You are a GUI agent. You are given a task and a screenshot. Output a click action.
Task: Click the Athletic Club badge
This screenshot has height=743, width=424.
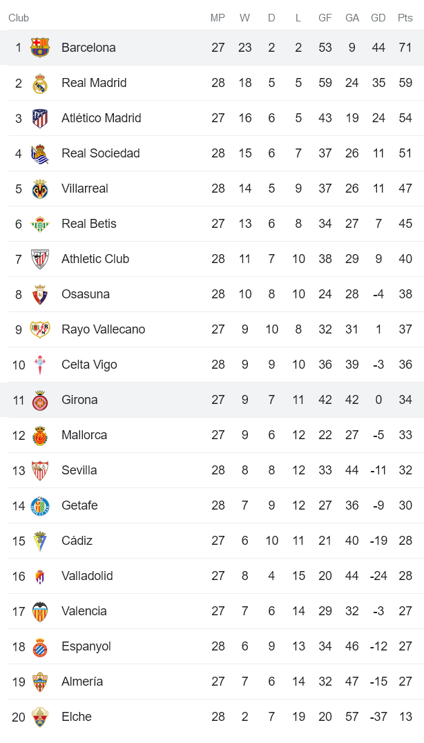click(40, 260)
